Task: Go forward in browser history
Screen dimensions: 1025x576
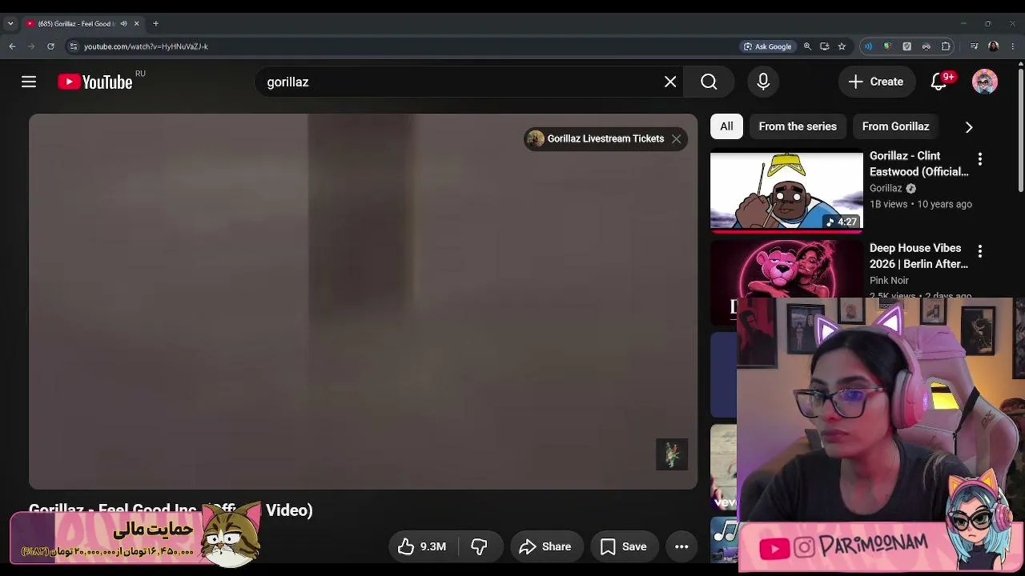Action: point(31,46)
